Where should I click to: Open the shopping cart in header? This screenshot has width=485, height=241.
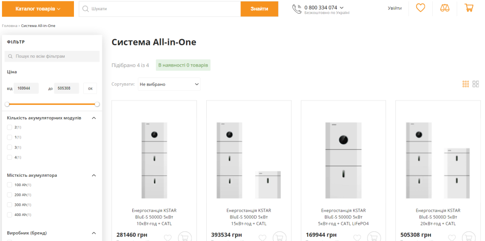469,8
